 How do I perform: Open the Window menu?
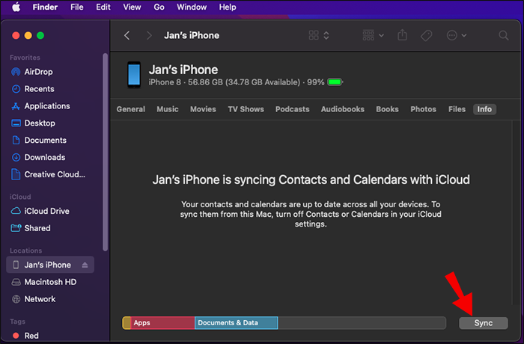(192, 7)
